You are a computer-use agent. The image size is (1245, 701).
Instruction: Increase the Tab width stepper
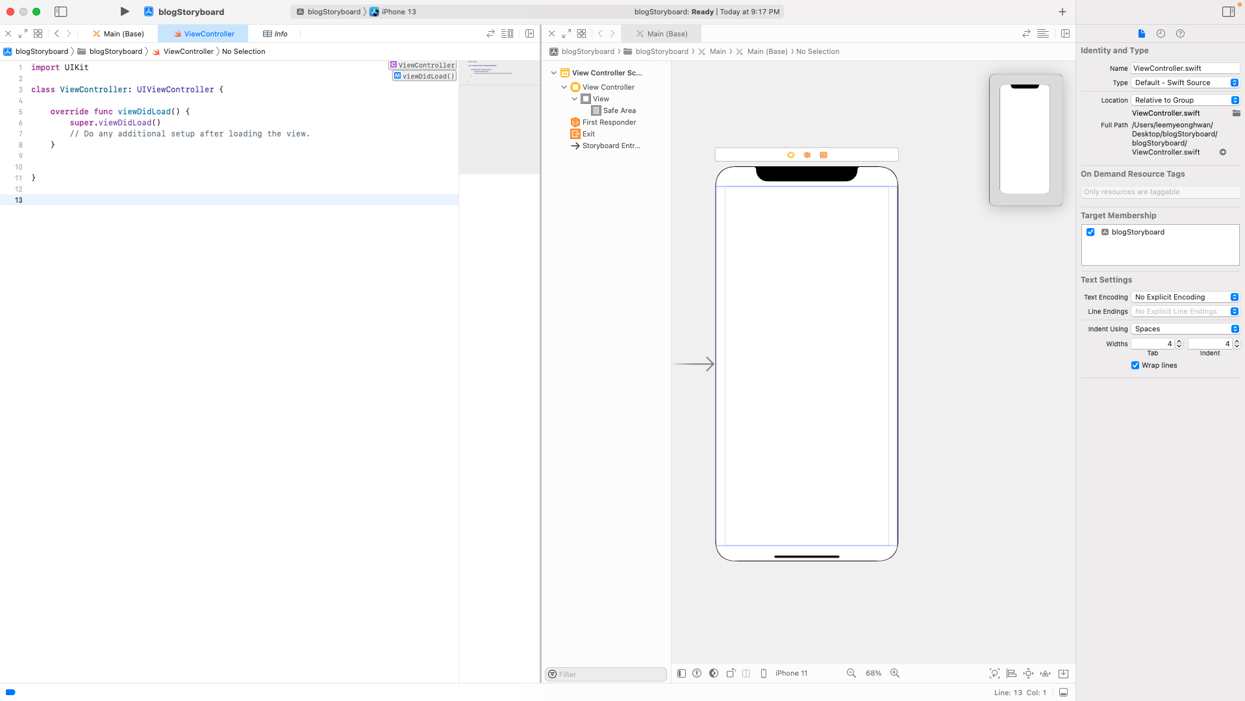tap(1179, 341)
